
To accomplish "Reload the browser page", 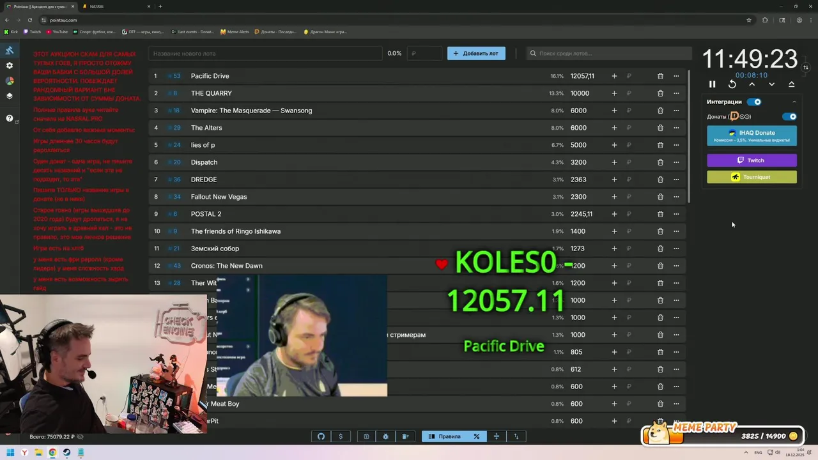I will pyautogui.click(x=29, y=20).
